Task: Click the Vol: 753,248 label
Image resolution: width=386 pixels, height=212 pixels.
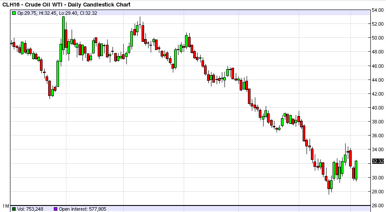Action: click(x=30, y=209)
